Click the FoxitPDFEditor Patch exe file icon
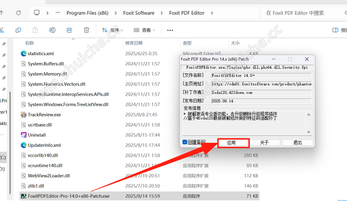The image size is (347, 201). click(x=23, y=196)
